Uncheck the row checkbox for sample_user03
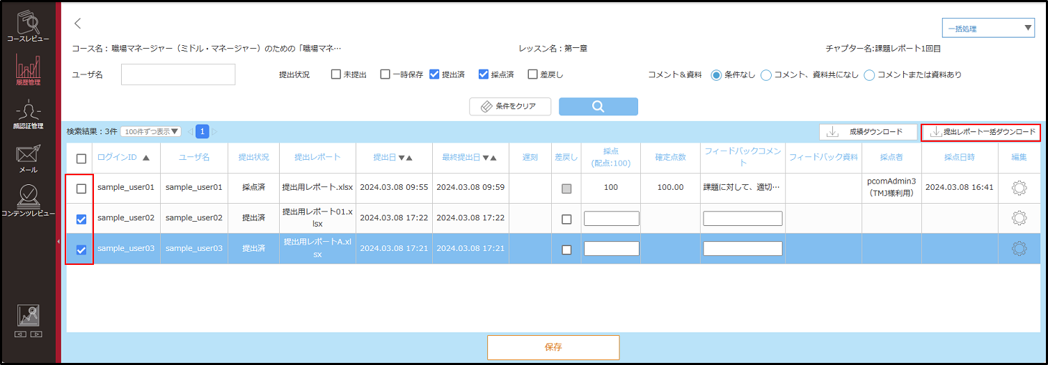 pos(81,250)
